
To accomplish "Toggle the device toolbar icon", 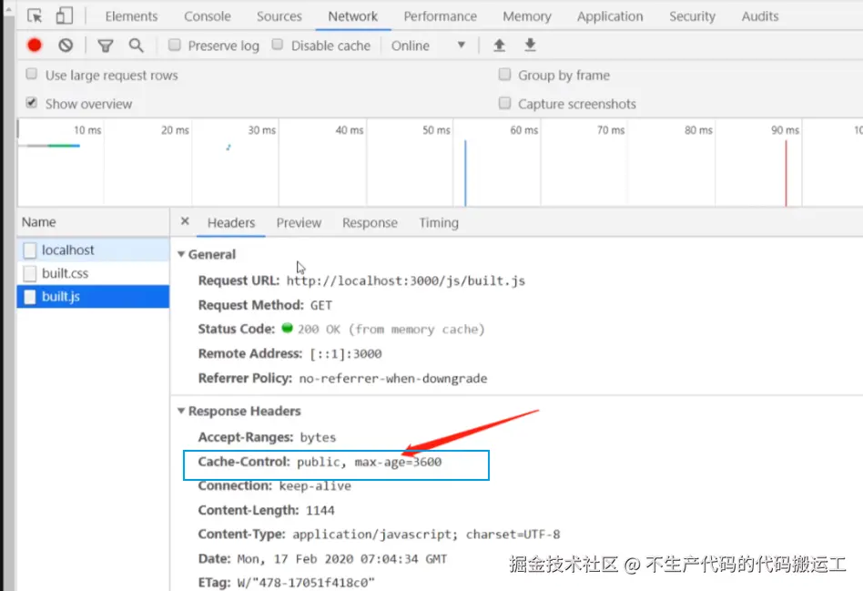I will [x=64, y=15].
